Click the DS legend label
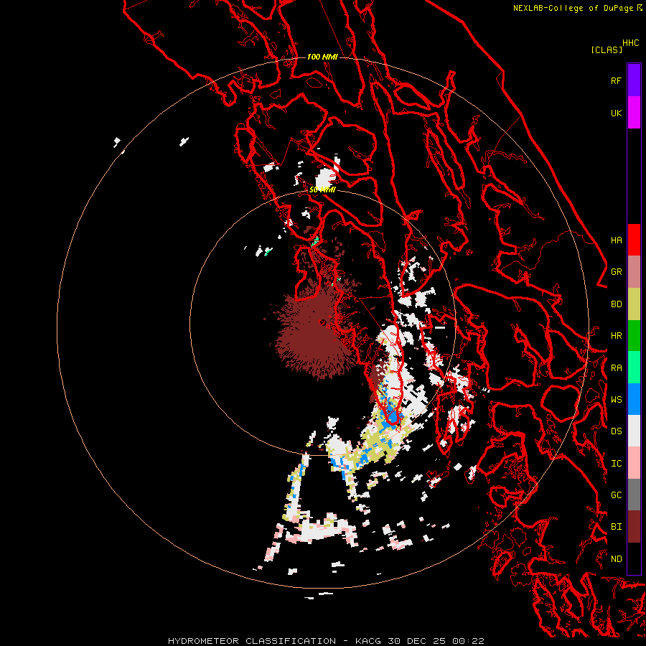 616,431
